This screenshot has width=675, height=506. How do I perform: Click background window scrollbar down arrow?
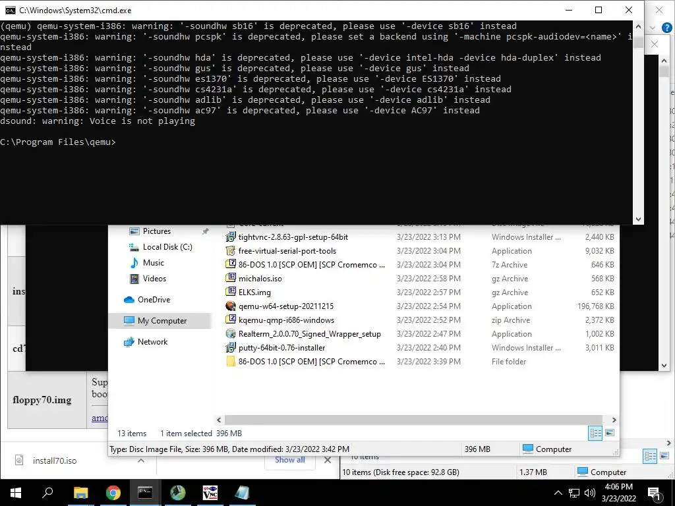(x=664, y=366)
